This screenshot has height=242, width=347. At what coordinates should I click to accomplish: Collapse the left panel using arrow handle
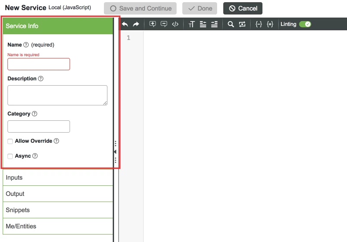pos(115,152)
